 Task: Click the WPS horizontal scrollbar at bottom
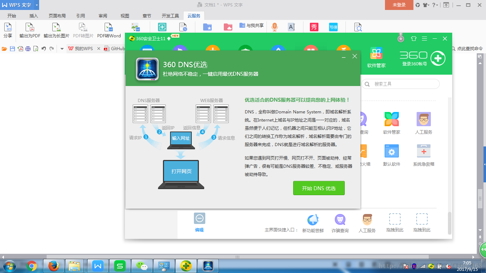pos(238,257)
